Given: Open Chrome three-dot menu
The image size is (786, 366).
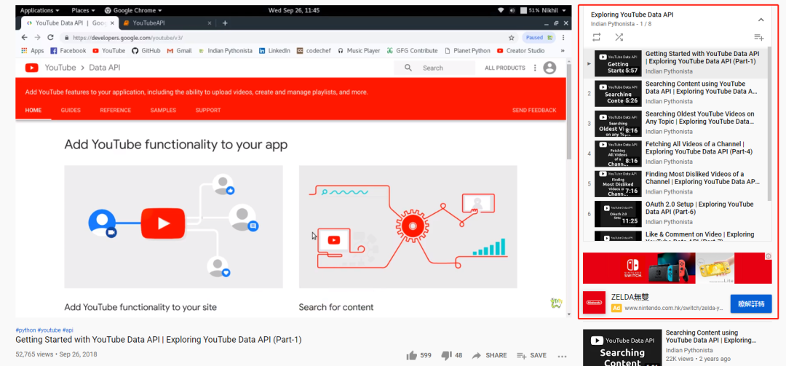Looking at the screenshot, I should [x=563, y=38].
